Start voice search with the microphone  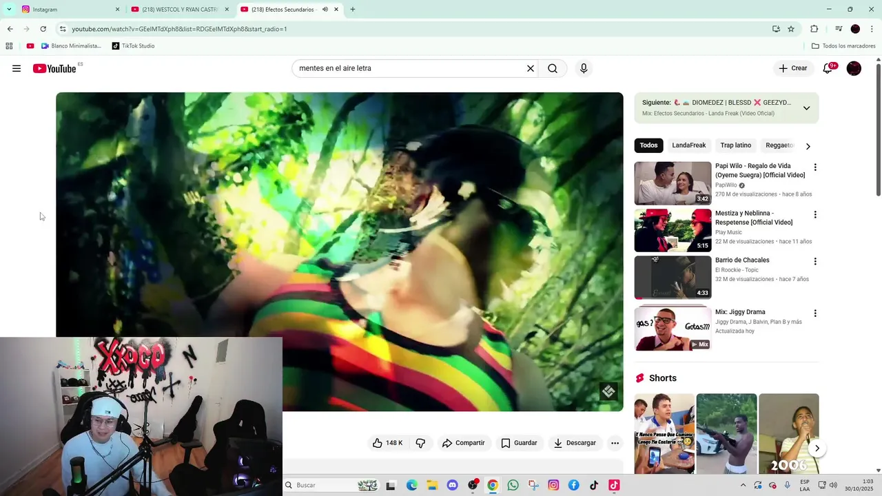pos(584,68)
